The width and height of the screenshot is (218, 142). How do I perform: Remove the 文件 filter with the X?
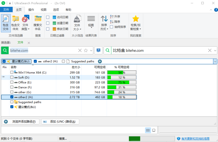pos(29,43)
